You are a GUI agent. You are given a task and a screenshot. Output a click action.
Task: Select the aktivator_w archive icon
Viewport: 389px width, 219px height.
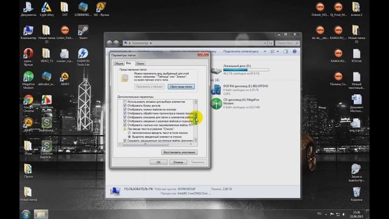pos(47,78)
